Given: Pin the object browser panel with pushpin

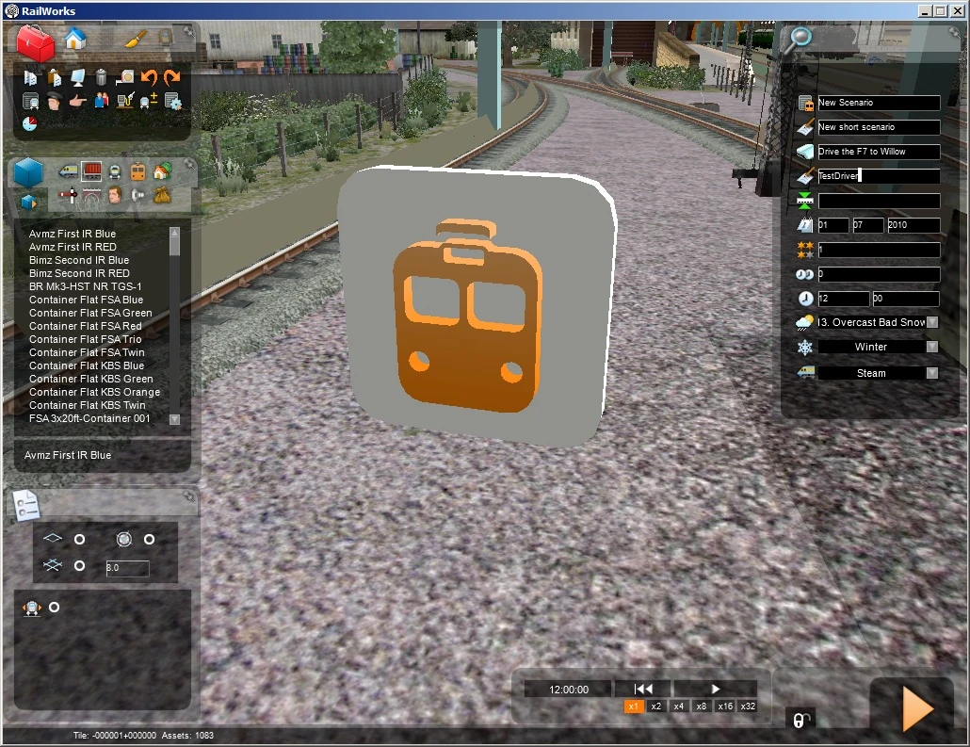Looking at the screenshot, I should click(189, 165).
